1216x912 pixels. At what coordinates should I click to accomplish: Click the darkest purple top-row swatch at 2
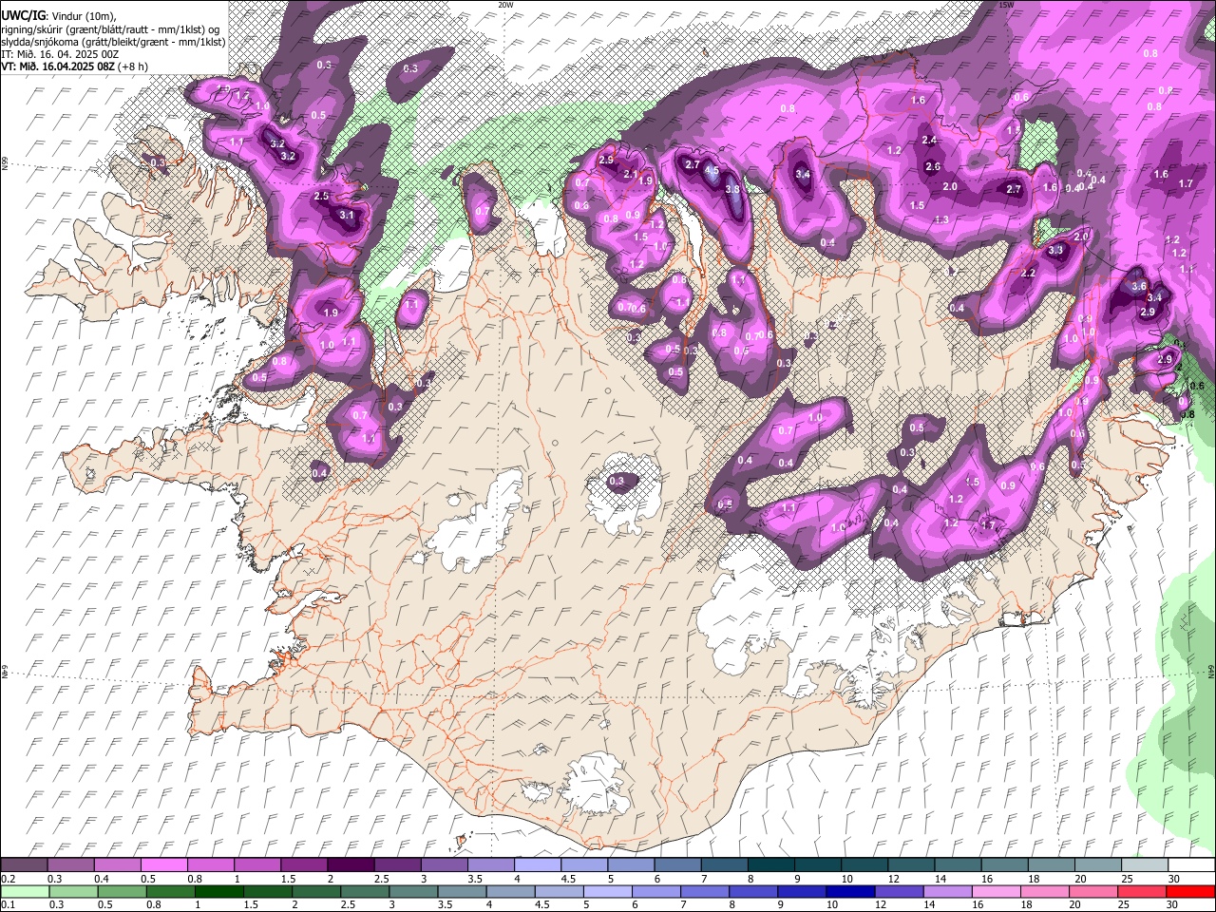(350, 865)
